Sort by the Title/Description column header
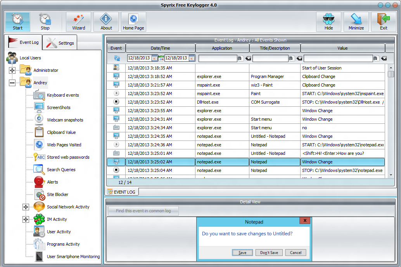Viewport: 401px width, 267px height. tap(275, 48)
